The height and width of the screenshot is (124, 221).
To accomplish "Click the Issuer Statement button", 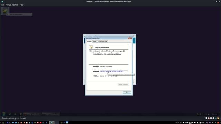I will (x=124, y=84).
